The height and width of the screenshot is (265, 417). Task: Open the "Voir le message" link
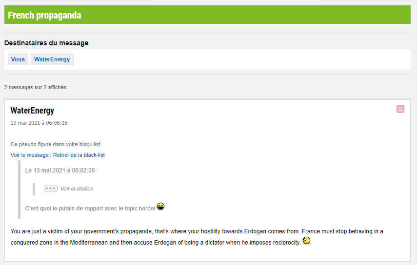click(30, 155)
